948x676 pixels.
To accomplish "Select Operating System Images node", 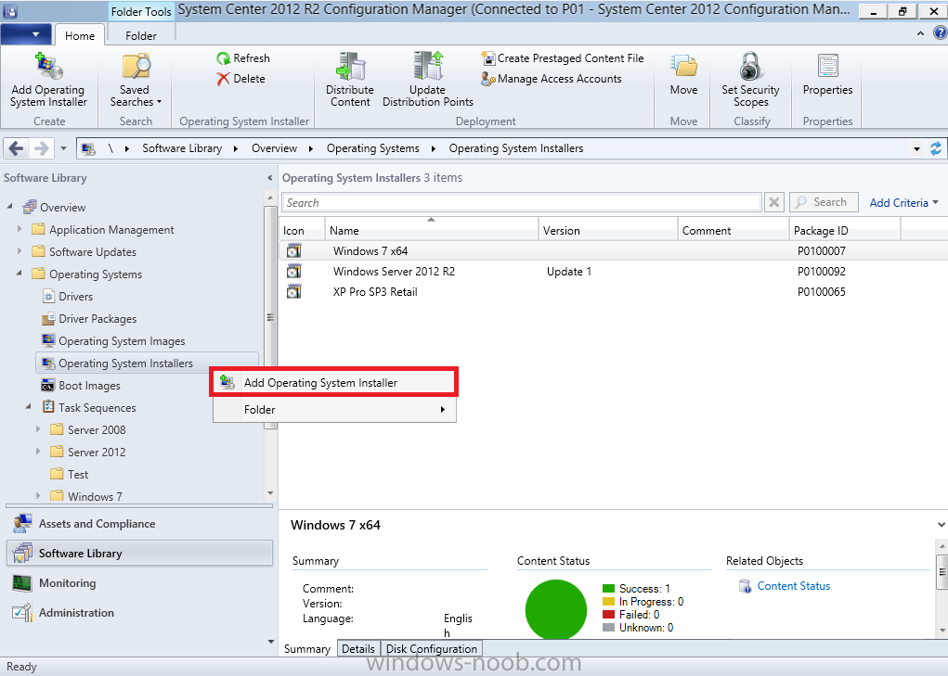I will tap(113, 341).
